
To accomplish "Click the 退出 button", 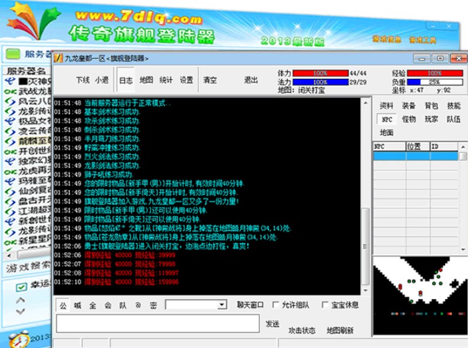I will coord(251,80).
